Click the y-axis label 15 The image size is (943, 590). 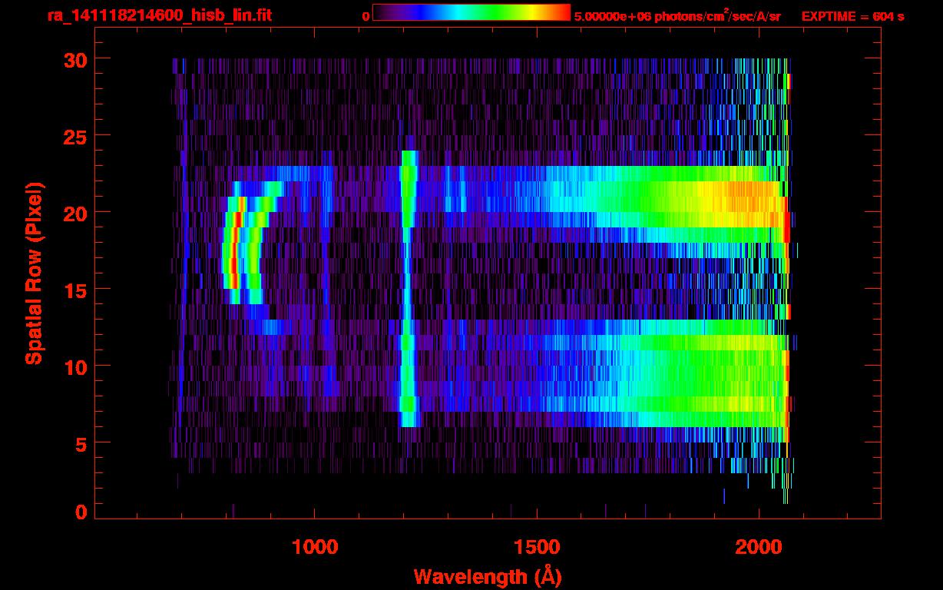pos(75,290)
